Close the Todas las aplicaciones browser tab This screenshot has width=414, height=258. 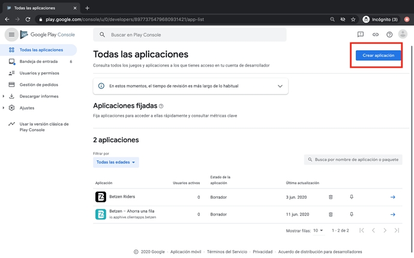75,8
